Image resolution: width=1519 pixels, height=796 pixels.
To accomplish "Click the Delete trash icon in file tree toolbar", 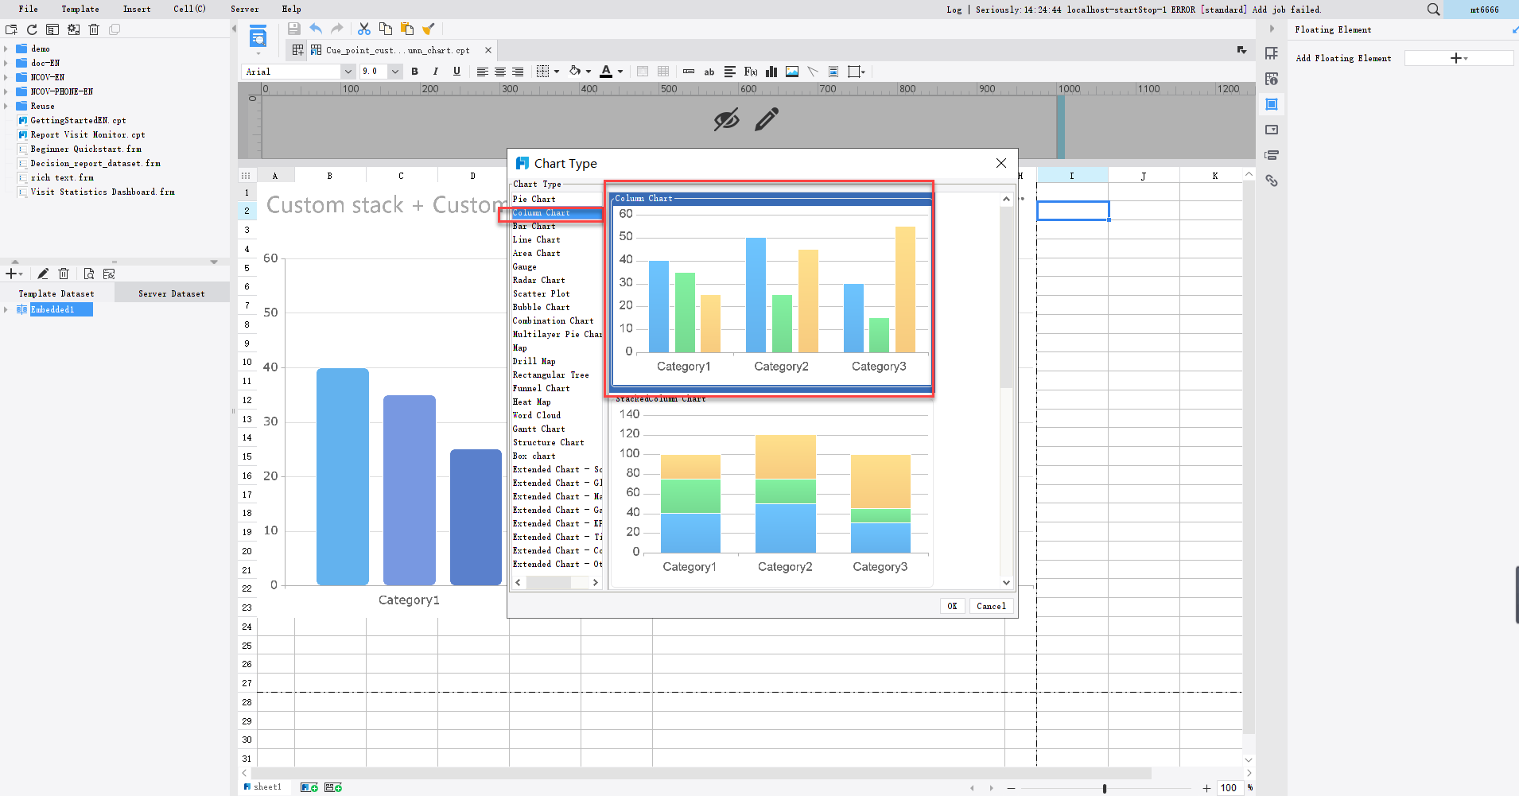I will (x=94, y=29).
